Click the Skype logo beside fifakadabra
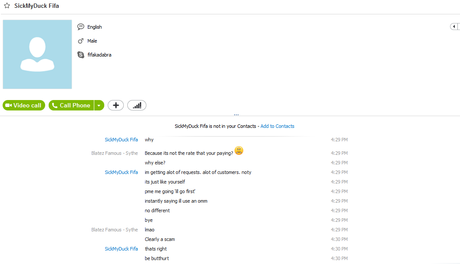 pyautogui.click(x=81, y=55)
